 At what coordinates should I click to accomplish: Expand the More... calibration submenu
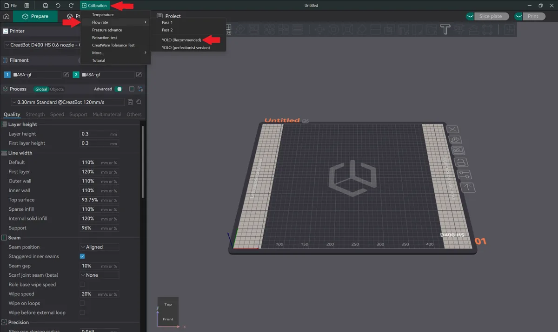pos(115,53)
